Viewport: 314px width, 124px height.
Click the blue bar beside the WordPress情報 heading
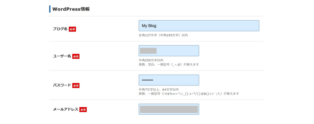point(50,9)
